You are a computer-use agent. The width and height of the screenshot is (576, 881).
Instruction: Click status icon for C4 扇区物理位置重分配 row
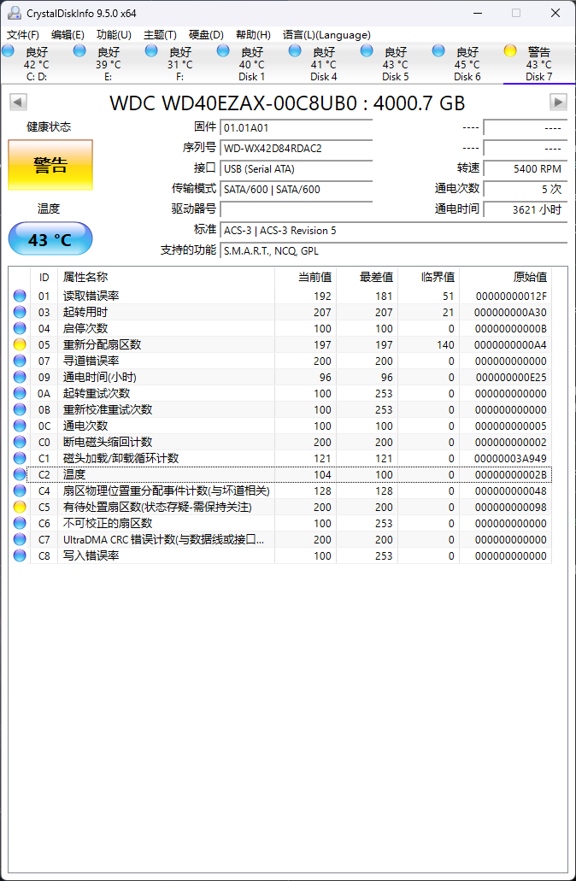coord(20,491)
